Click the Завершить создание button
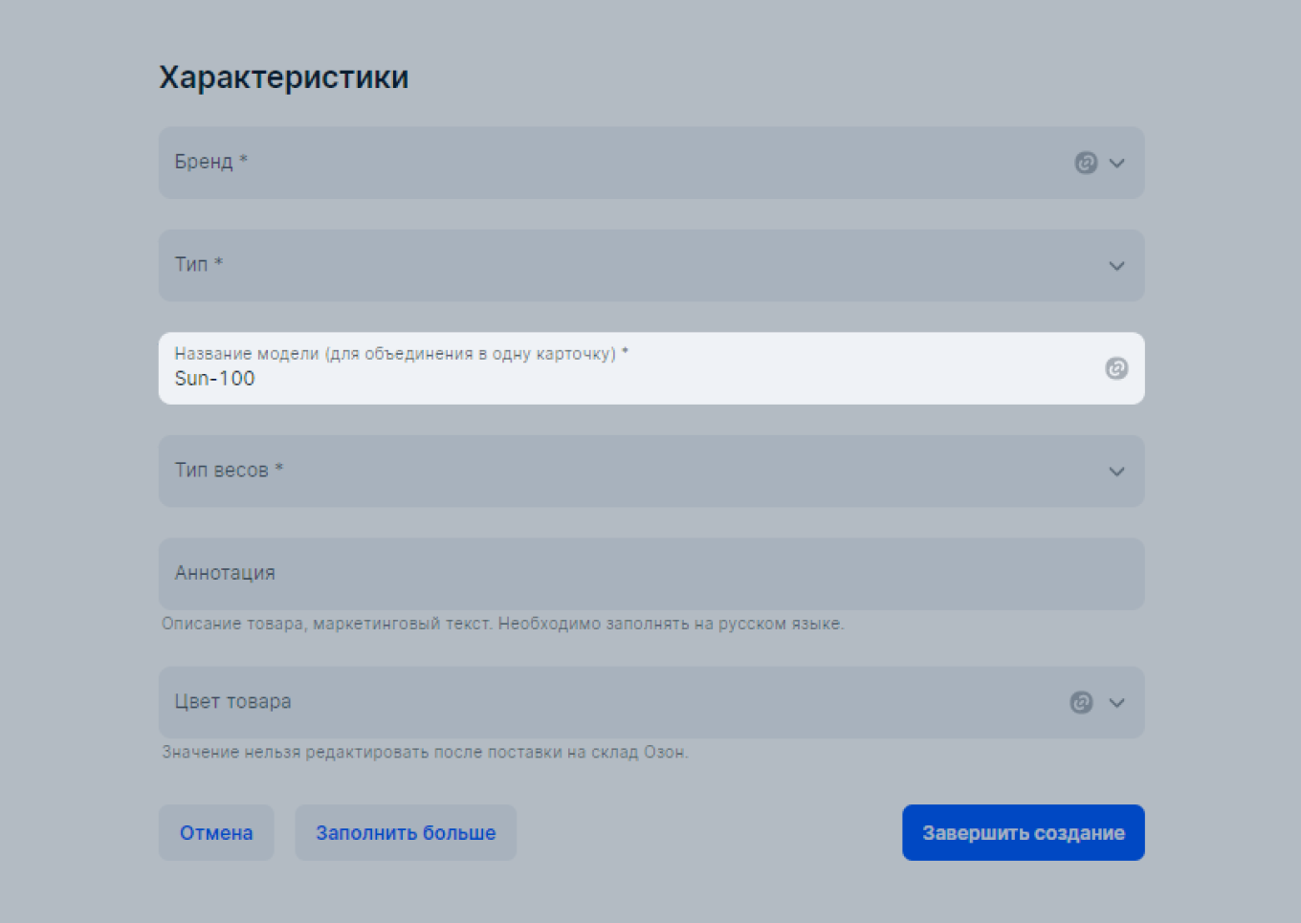 click(1023, 832)
